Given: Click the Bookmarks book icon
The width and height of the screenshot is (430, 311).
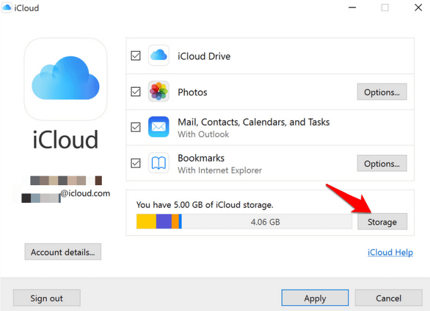Looking at the screenshot, I should coord(159,163).
